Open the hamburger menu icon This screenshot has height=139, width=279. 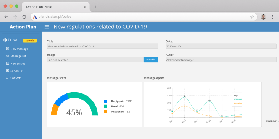pyautogui.click(x=47, y=27)
